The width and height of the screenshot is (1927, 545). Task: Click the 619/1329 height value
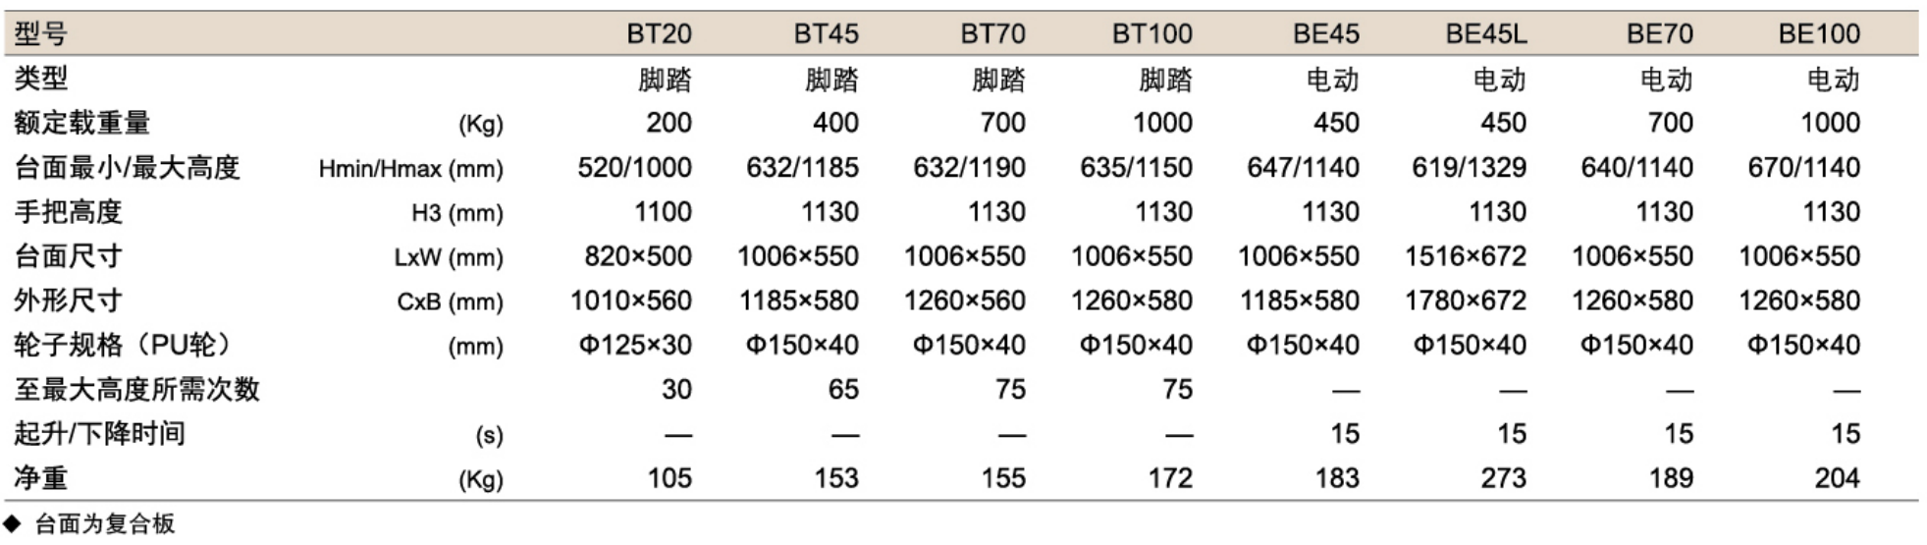tap(1469, 168)
